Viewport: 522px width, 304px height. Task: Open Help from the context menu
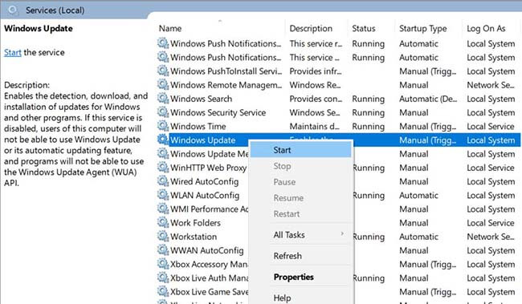tap(300, 298)
